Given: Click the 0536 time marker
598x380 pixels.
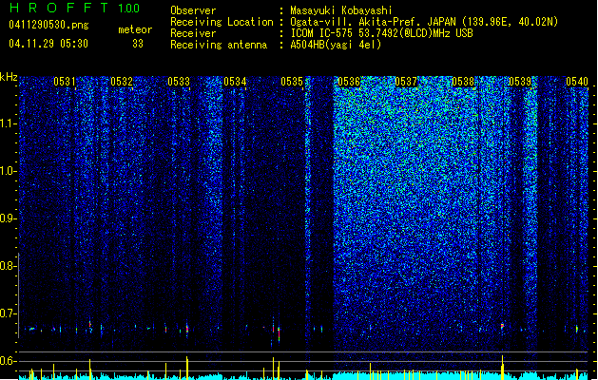Looking at the screenshot, I should point(349,81).
